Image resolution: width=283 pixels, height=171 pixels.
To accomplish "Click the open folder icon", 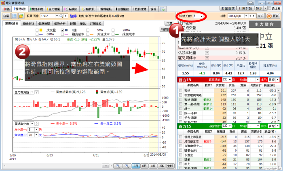I will 21,16.
